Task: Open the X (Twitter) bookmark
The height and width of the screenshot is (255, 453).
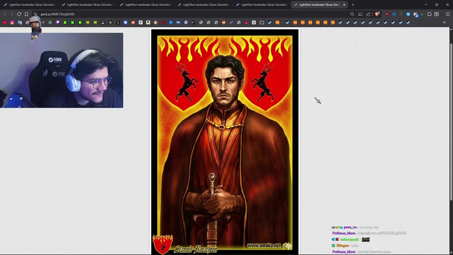Action: (118, 23)
